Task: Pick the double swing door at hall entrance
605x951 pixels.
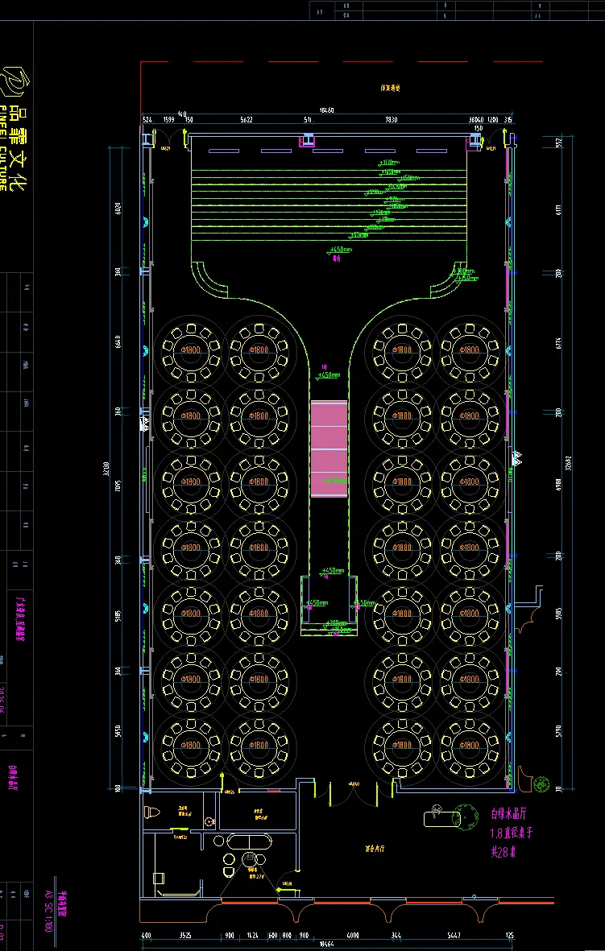Action: 353,792
